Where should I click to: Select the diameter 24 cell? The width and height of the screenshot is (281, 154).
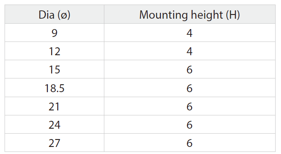(54, 125)
